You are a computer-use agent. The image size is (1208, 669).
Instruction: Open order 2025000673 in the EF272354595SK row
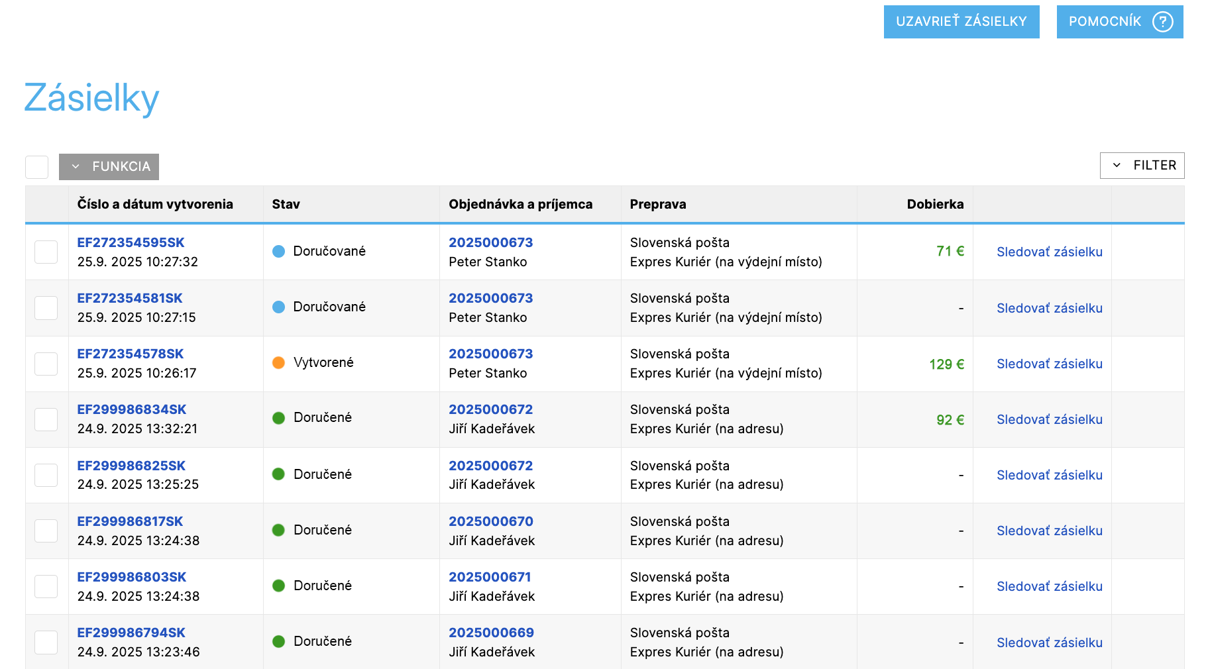pyautogui.click(x=491, y=242)
